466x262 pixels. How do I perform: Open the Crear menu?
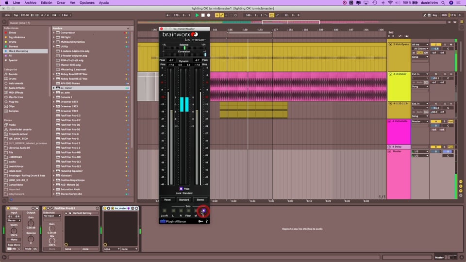point(61,3)
